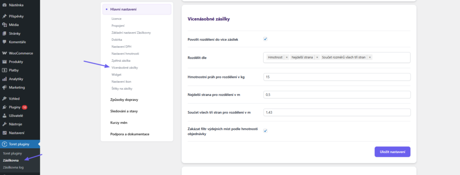Open the Dobírka settings link

click(117, 40)
